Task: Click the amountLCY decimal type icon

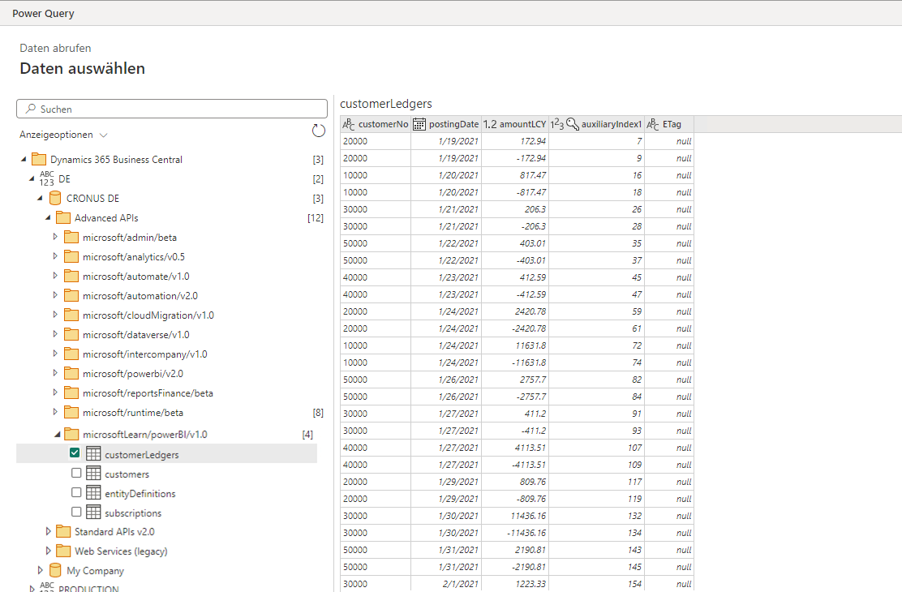Action: (x=490, y=124)
